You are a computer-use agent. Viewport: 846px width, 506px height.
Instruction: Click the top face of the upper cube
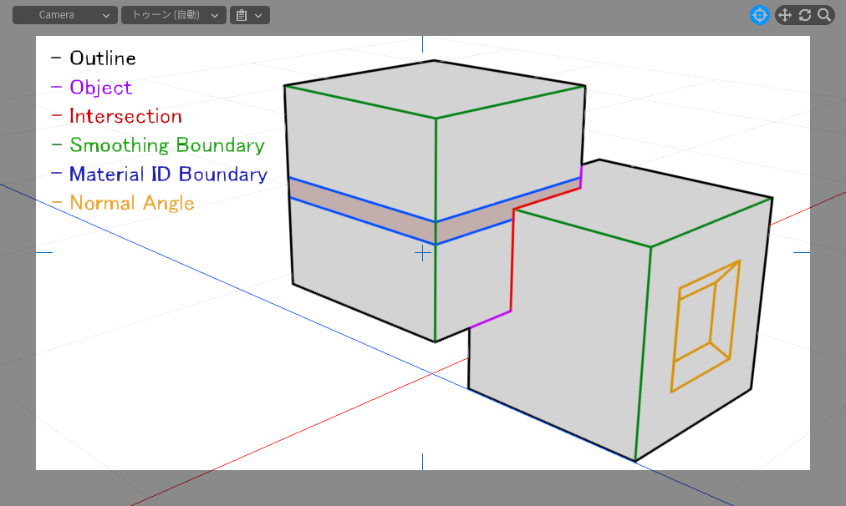[435, 89]
